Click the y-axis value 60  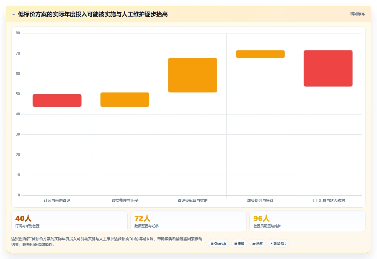(18, 74)
